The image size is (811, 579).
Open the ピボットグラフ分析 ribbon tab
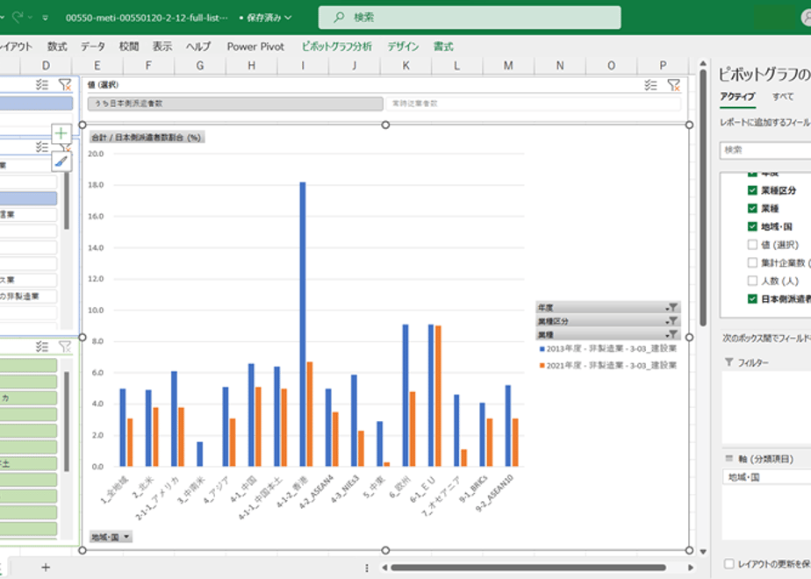(x=337, y=46)
